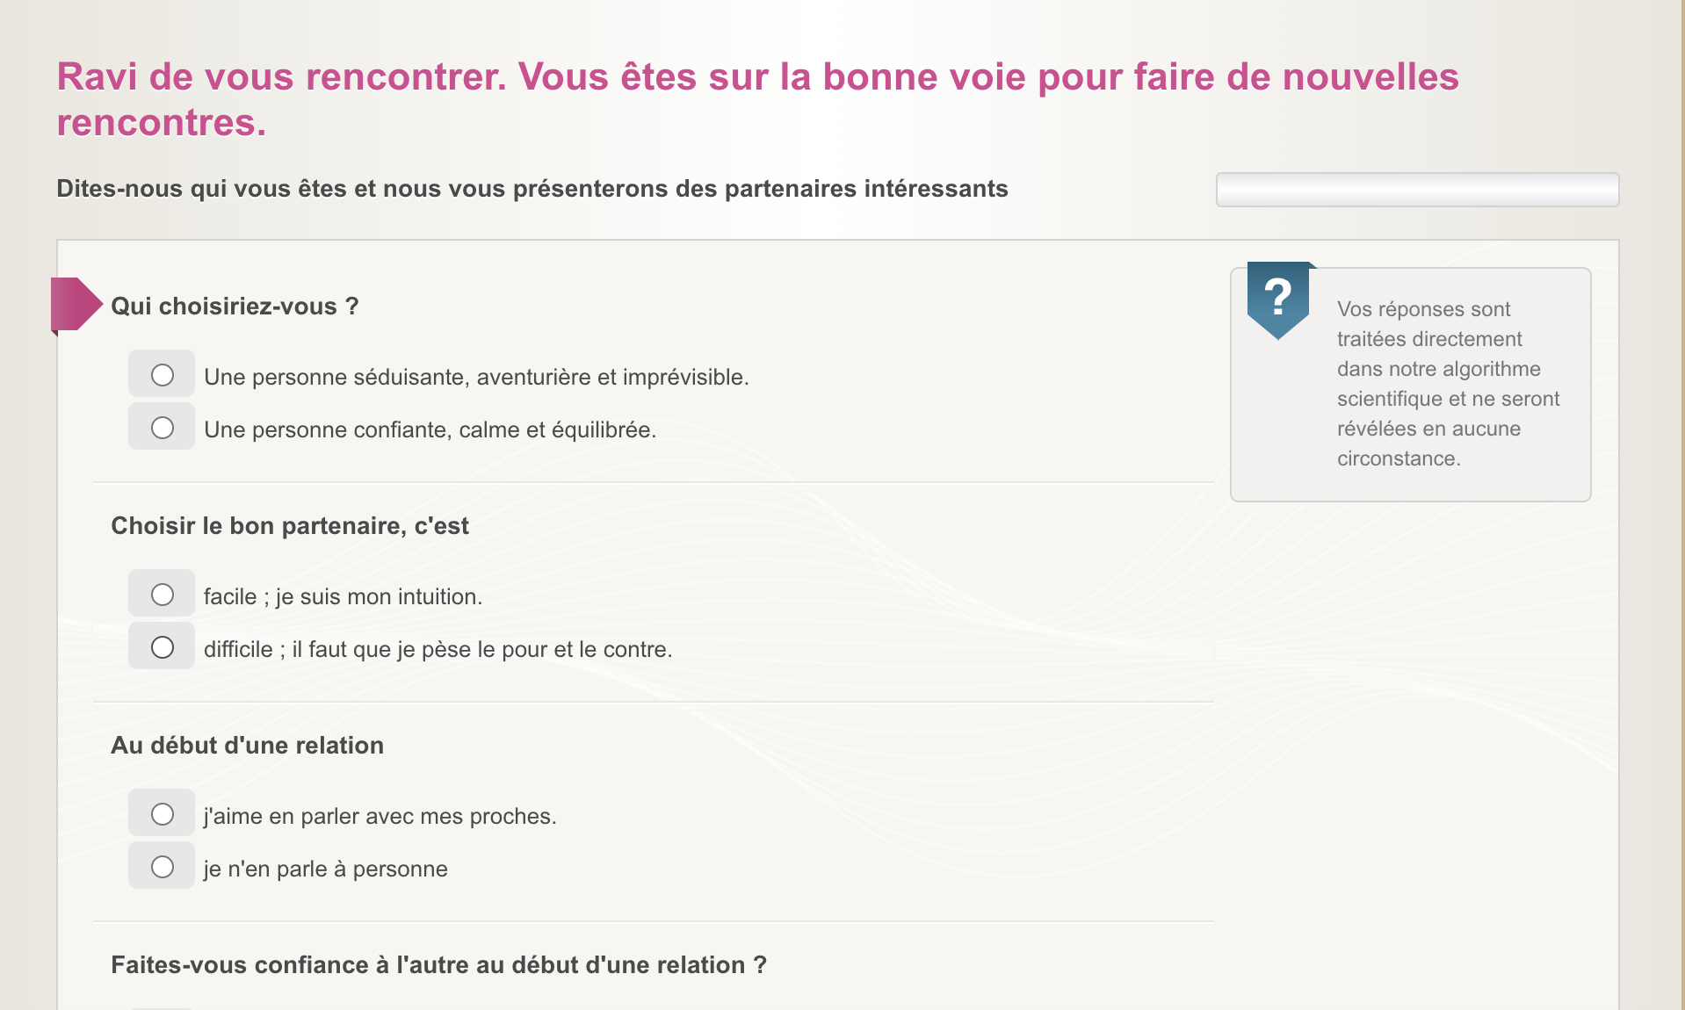Click the text label 'je n'en parle à personne'
Viewport: 1685px width, 1010px height.
pos(325,869)
